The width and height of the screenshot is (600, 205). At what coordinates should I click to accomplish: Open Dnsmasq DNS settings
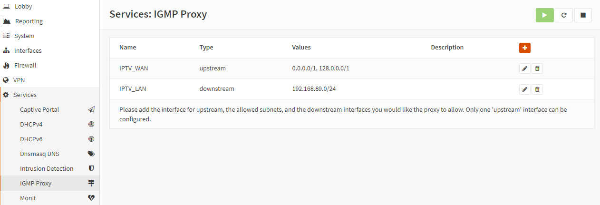pos(39,154)
